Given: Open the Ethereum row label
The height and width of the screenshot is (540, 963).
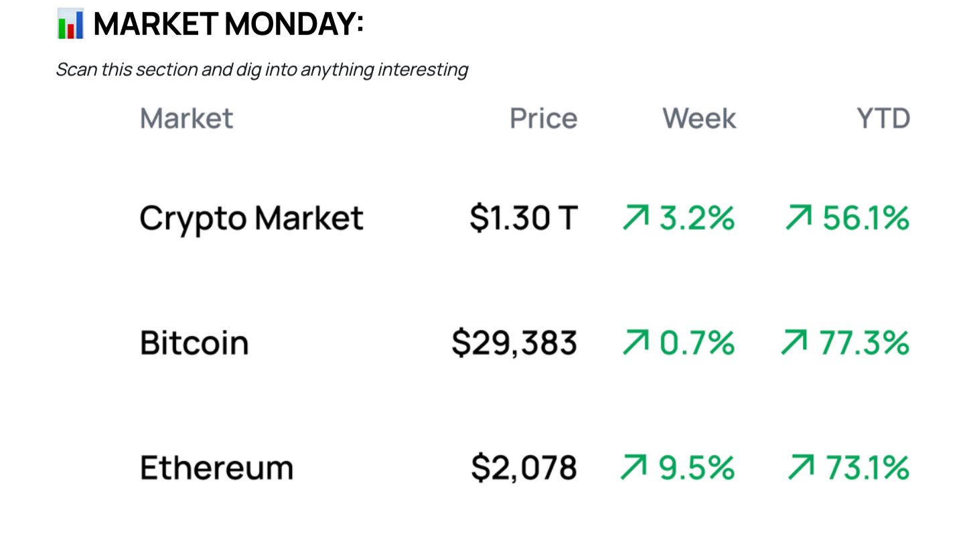Looking at the screenshot, I should [216, 468].
